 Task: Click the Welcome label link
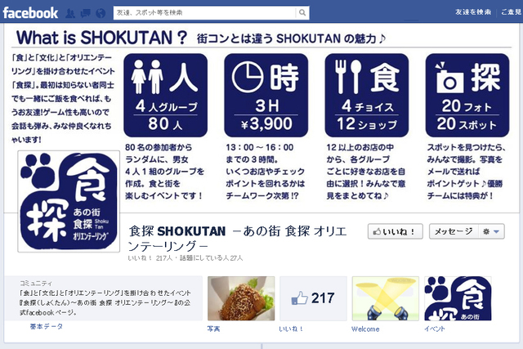(x=365, y=329)
